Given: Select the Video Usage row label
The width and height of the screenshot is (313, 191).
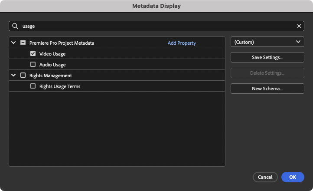Looking at the screenshot, I should click(52, 54).
